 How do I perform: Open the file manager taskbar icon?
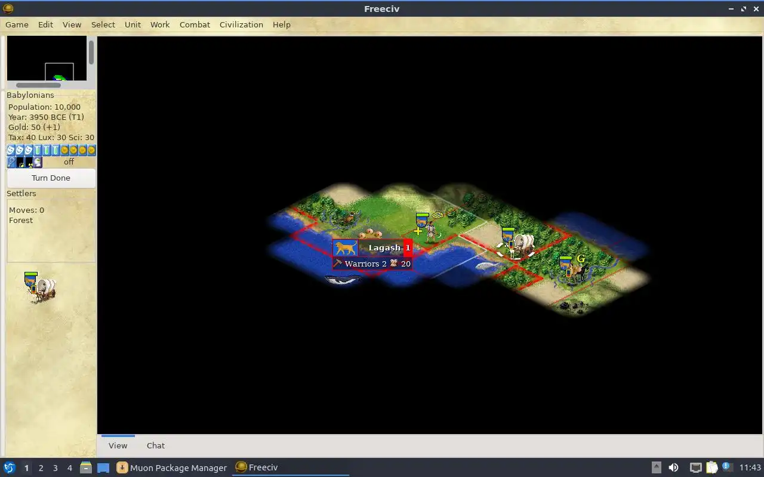tap(85, 467)
